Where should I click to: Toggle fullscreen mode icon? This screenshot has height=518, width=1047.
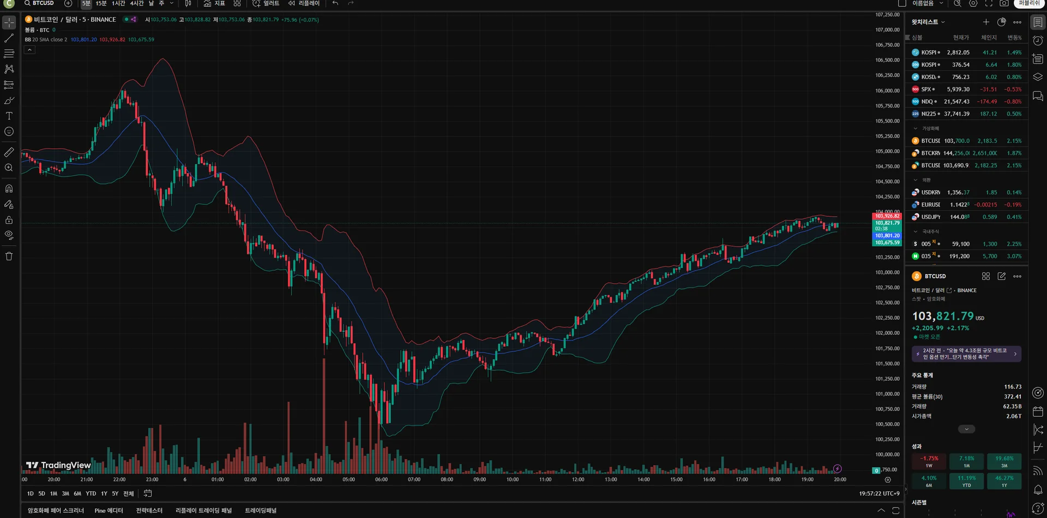[x=989, y=3]
